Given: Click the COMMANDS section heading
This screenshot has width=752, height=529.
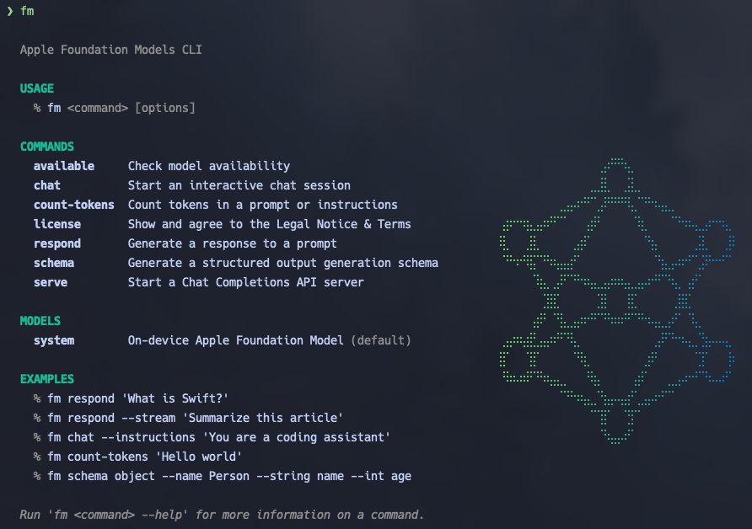Looking at the screenshot, I should 47,147.
